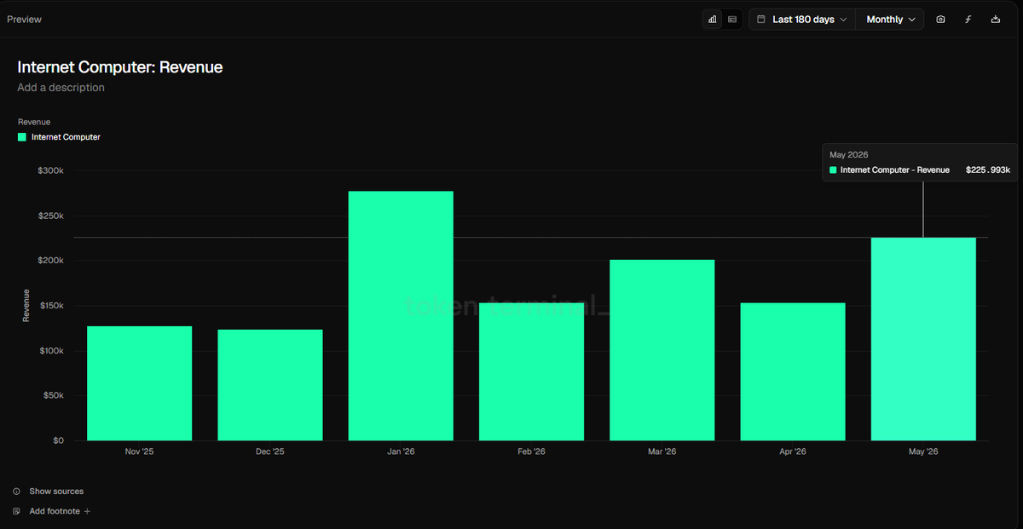
Task: Download chart using download icon
Action: (x=996, y=19)
